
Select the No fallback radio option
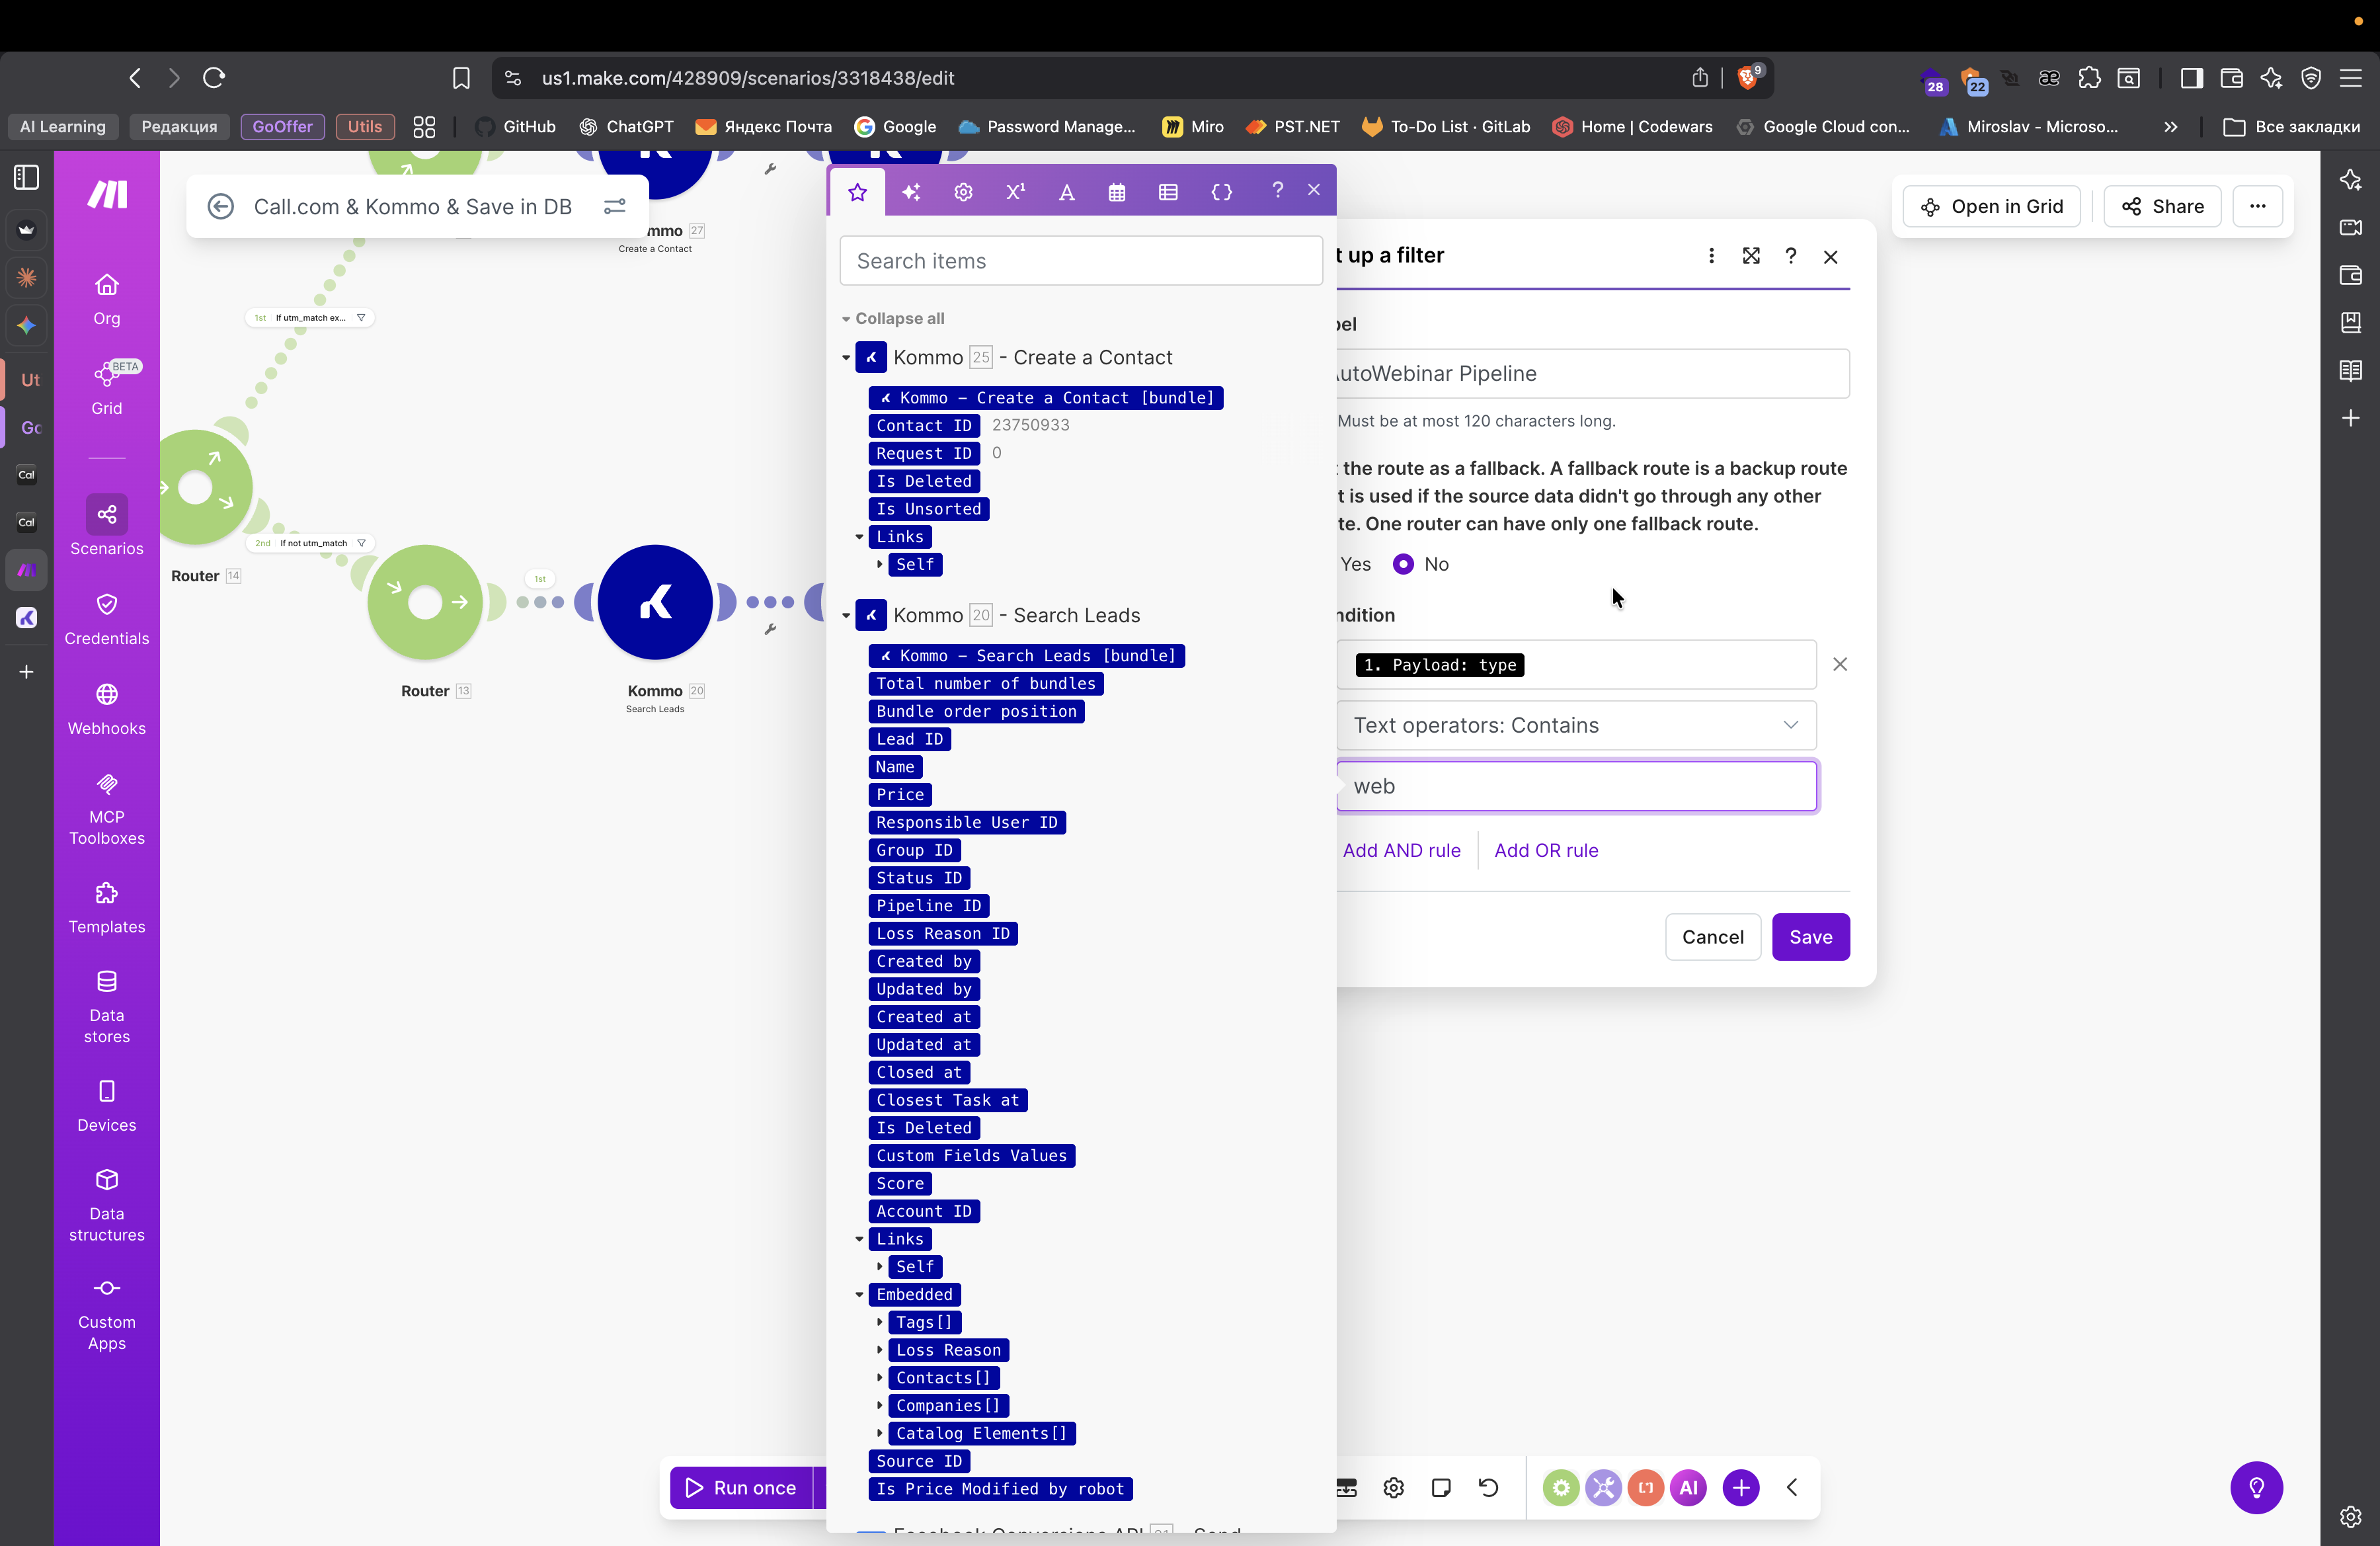point(1403,565)
